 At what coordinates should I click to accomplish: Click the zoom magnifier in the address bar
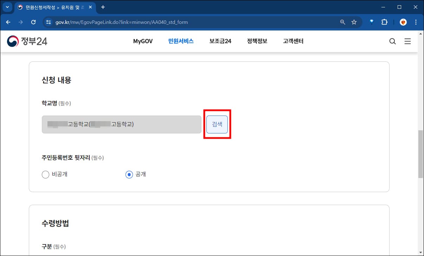(342, 22)
